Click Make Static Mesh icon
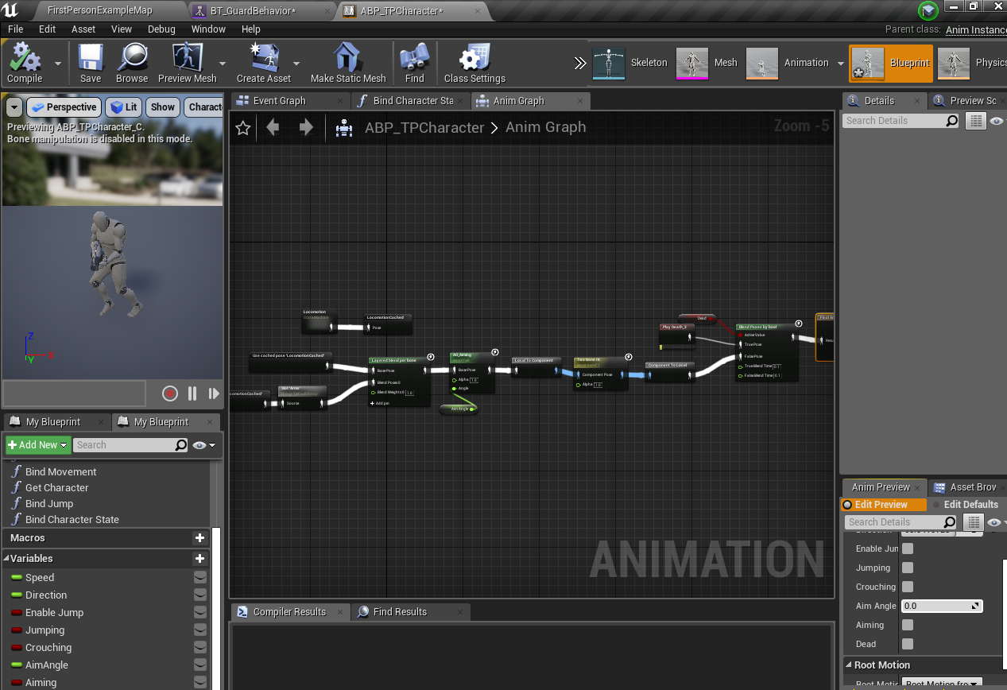Viewport: 1007px width, 690px height. click(x=348, y=63)
